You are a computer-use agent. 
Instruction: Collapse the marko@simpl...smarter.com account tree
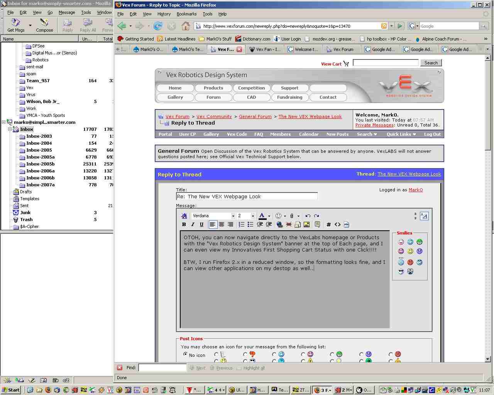click(x=4, y=122)
